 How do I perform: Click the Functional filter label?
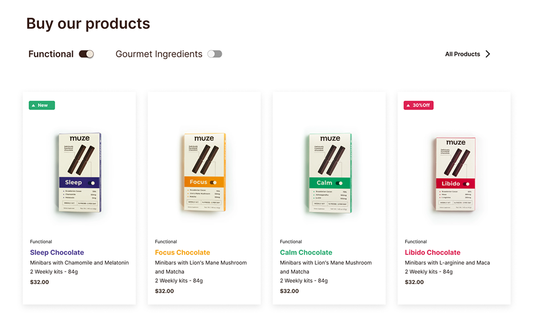[51, 54]
